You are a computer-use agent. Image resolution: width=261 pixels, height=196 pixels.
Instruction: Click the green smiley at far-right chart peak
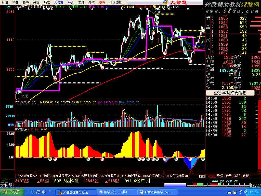click(203, 31)
